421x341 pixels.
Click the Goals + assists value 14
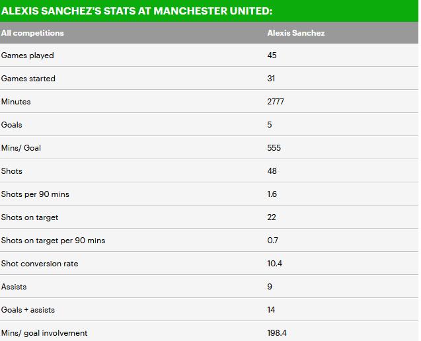coord(271,310)
